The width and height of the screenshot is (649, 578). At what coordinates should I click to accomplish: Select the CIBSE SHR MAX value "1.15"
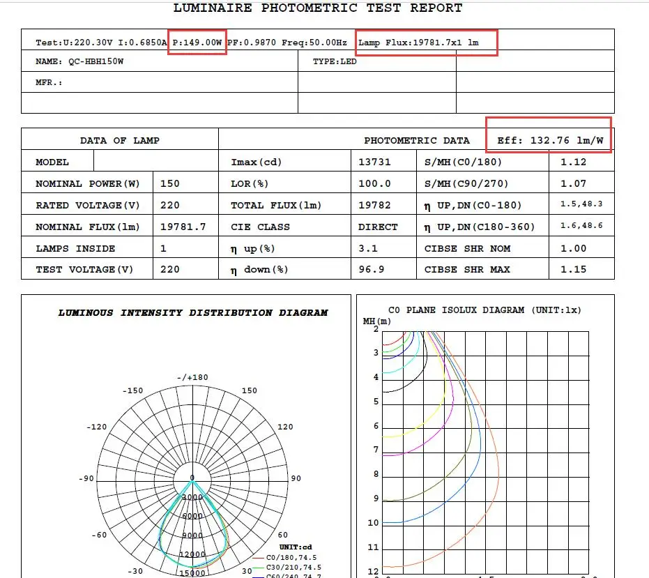(x=573, y=270)
